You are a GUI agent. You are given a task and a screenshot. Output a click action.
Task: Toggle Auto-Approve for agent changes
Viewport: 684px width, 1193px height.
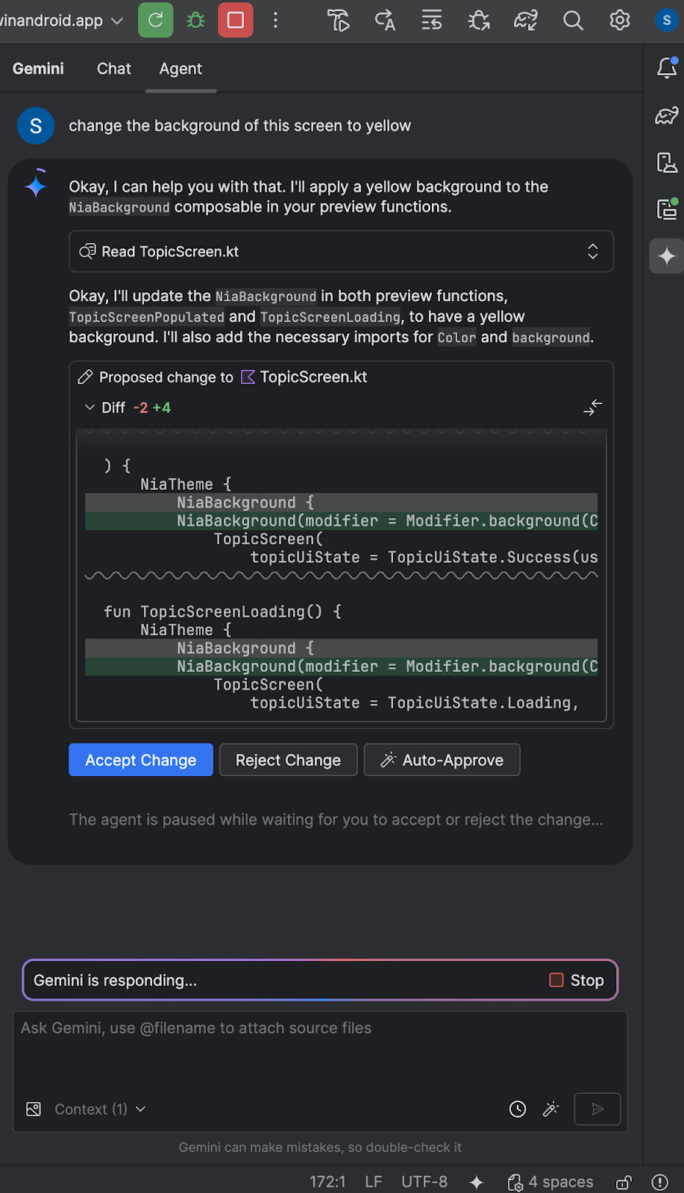442,760
